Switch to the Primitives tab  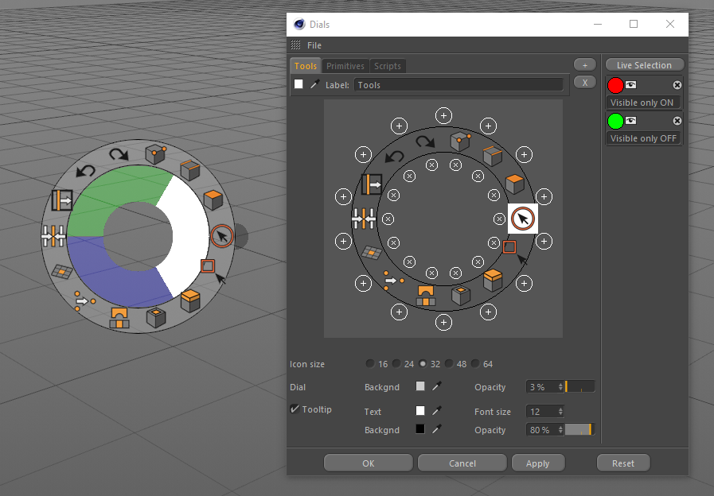[345, 66]
